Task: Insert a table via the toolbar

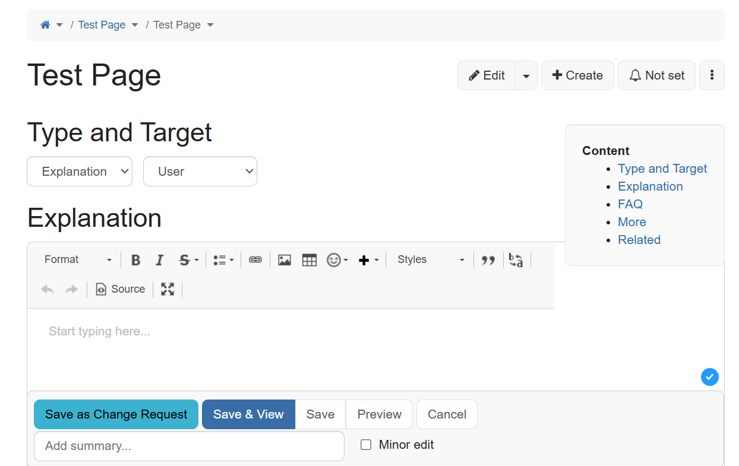Action: [x=310, y=260]
